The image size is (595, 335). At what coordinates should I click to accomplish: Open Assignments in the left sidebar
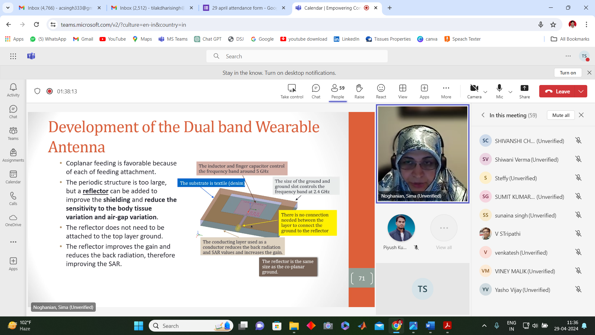pyautogui.click(x=13, y=155)
